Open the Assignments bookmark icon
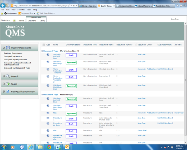The width and height of the screenshot is (187, 150). click(x=6, y=13)
